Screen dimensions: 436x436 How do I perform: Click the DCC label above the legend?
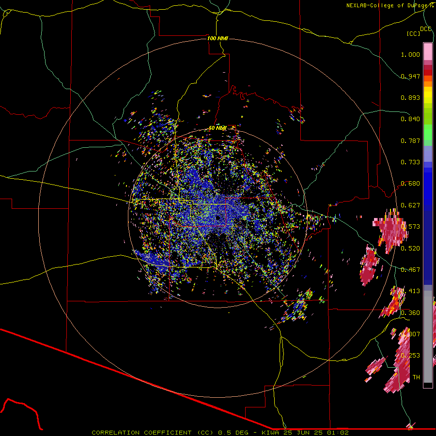(425, 29)
